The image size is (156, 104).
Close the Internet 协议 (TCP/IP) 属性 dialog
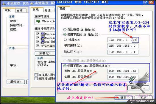coord(151,2)
